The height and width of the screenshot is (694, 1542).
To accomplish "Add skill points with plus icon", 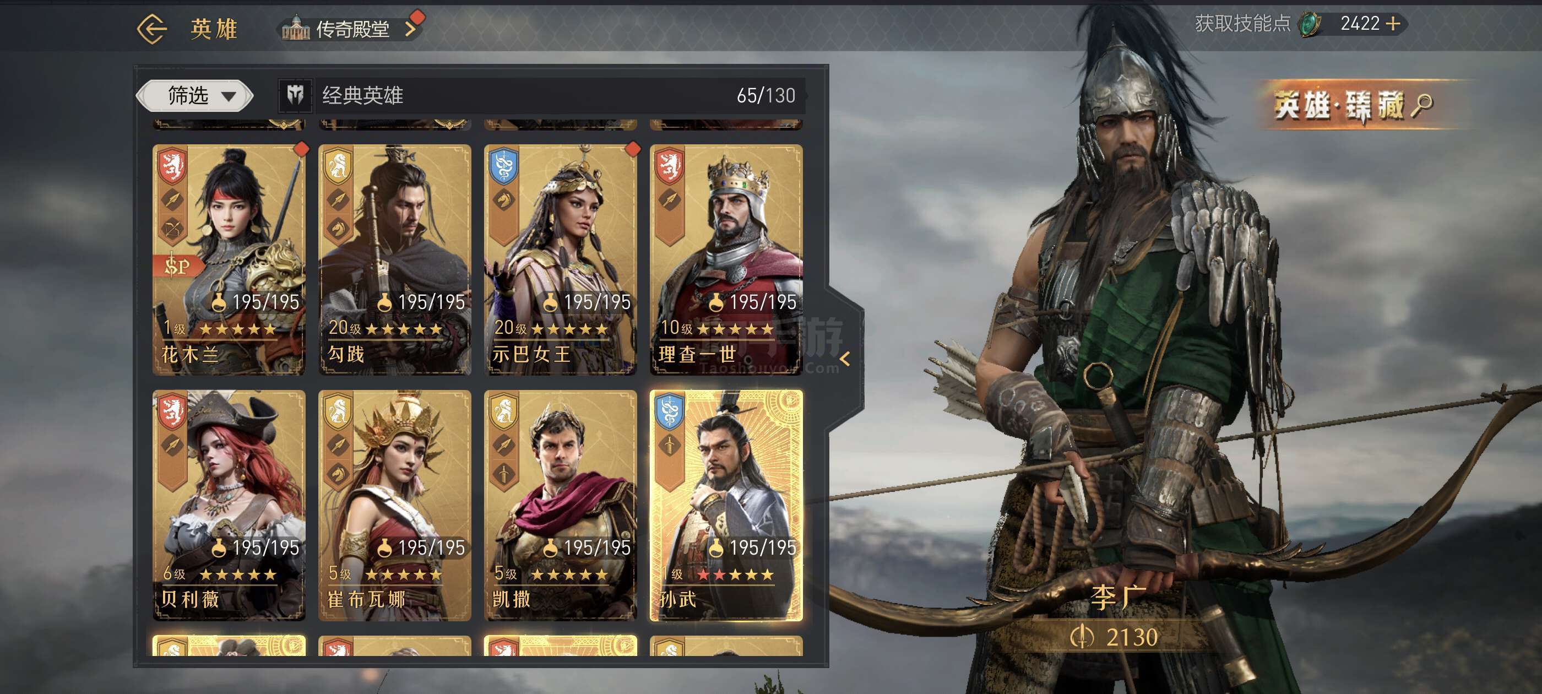I will (x=1393, y=23).
